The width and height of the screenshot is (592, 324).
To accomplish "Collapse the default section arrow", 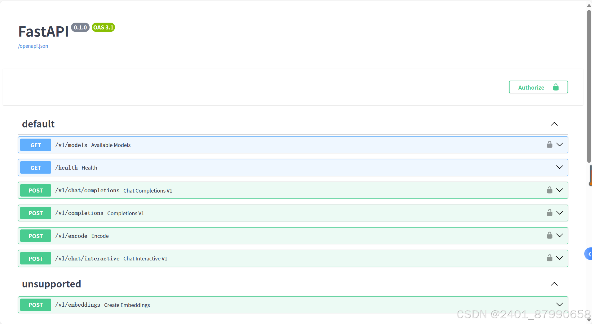I will pos(554,124).
